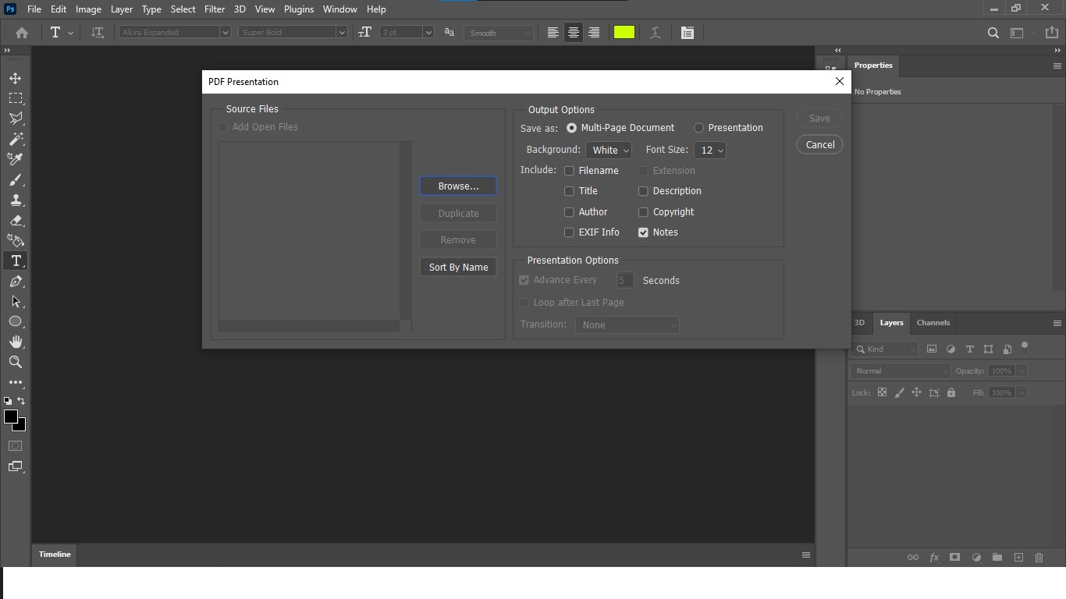
Task: Enable the EXIF Info checkbox
Action: [569, 232]
